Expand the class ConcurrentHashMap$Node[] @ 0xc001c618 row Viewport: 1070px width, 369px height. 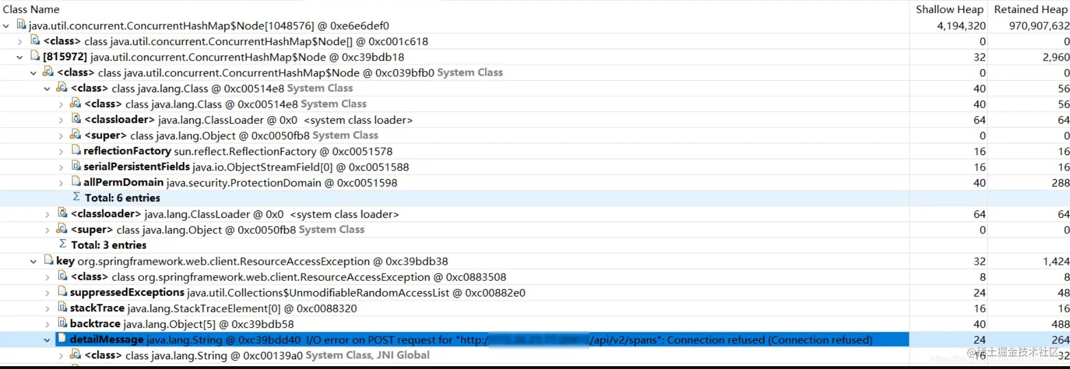[x=19, y=41]
